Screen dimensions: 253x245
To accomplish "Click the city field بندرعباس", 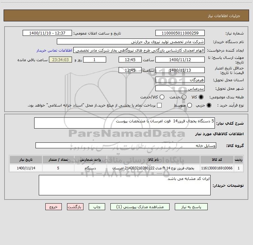I will tap(180, 88).
